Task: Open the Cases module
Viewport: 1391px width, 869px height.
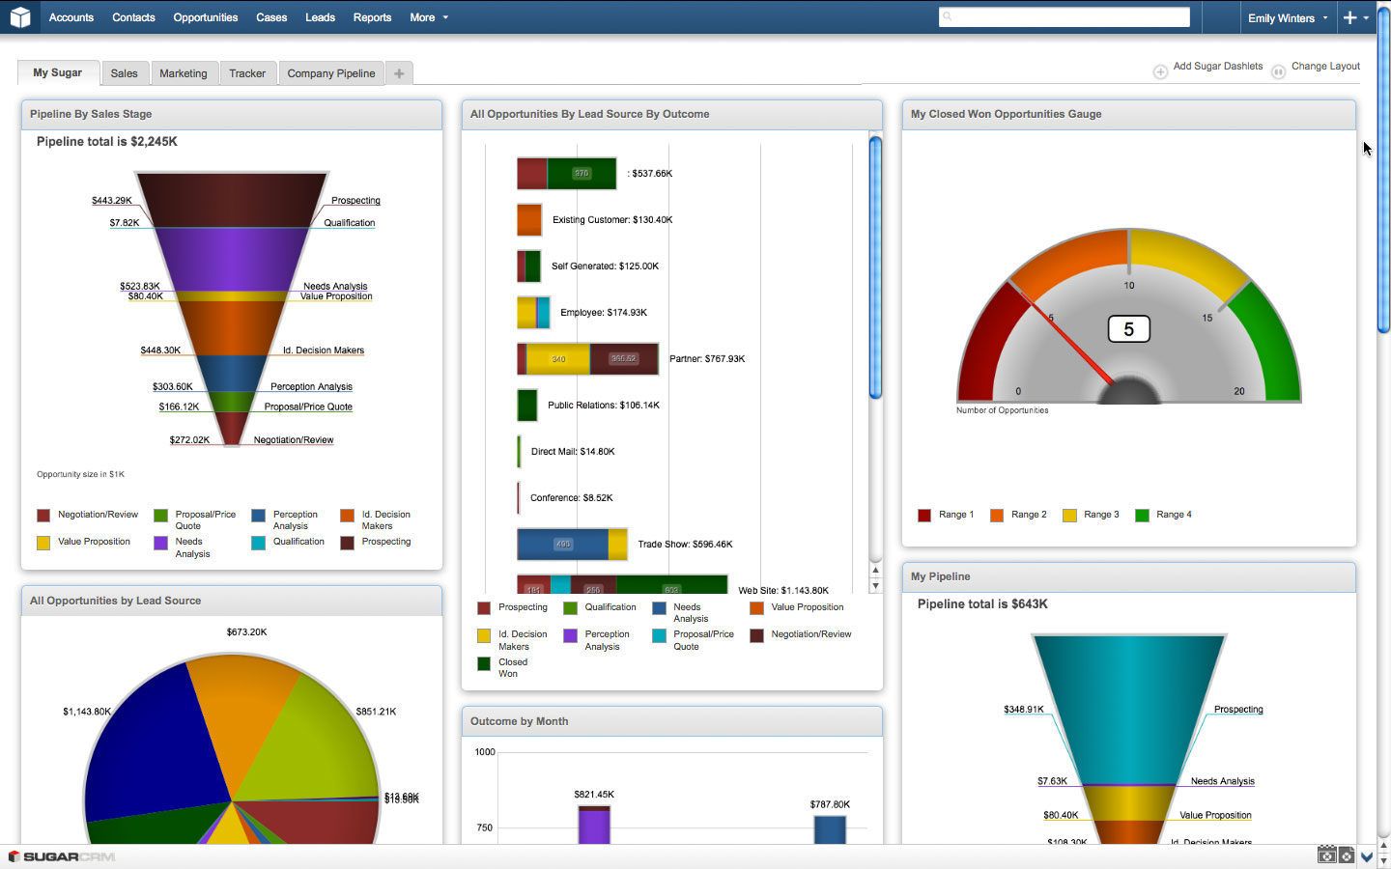Action: pos(271,17)
